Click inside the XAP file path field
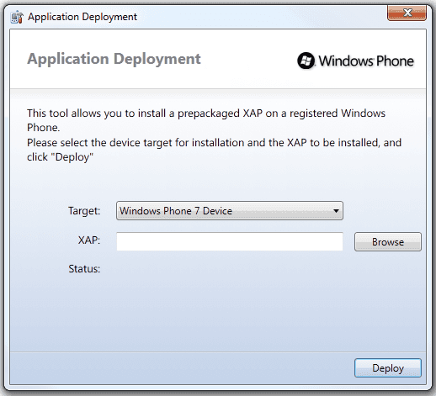The image size is (436, 396). point(230,241)
